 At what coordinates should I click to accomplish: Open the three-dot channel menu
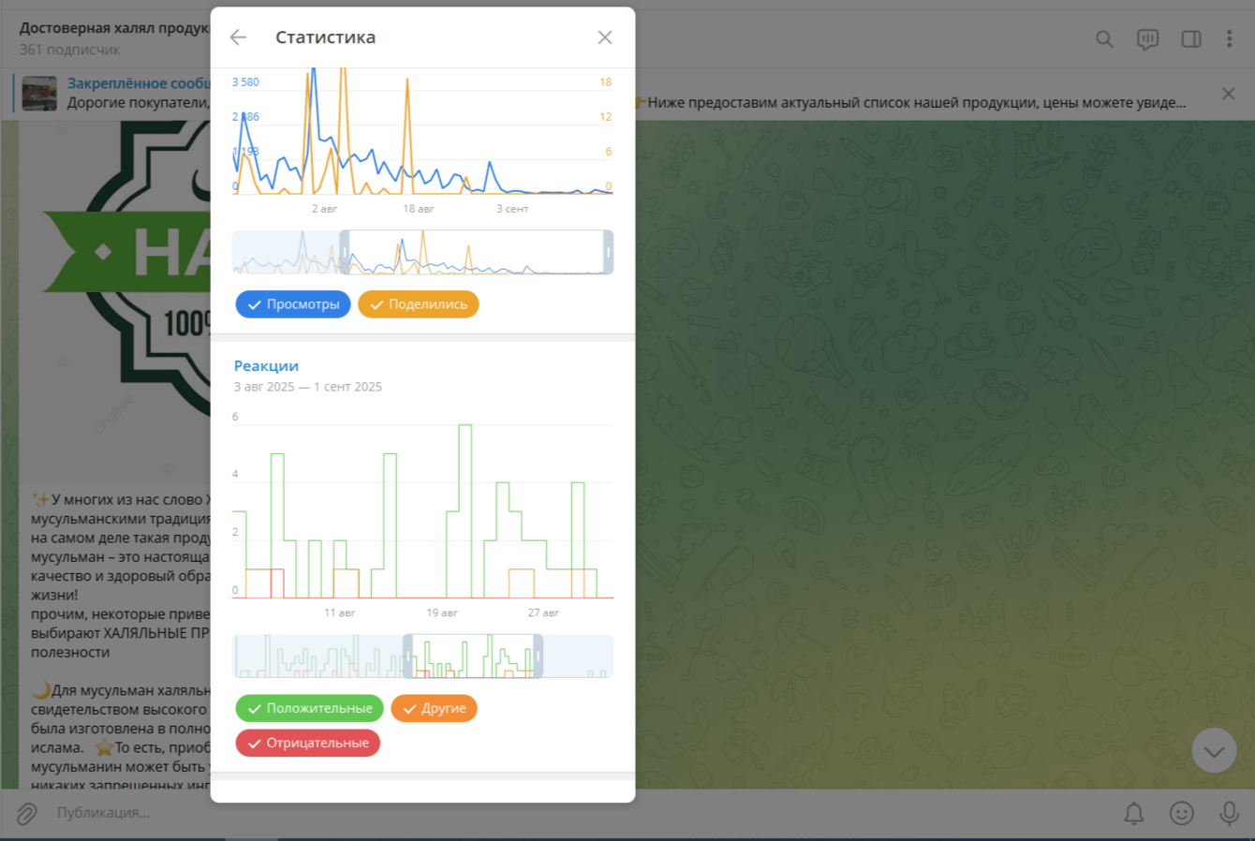(1229, 39)
